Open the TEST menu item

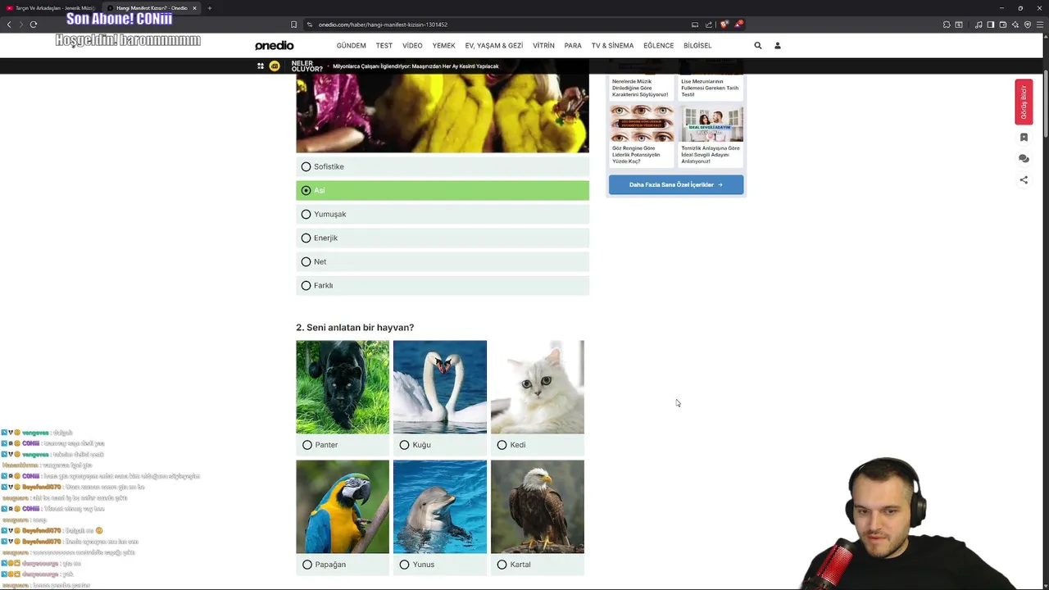(x=384, y=46)
